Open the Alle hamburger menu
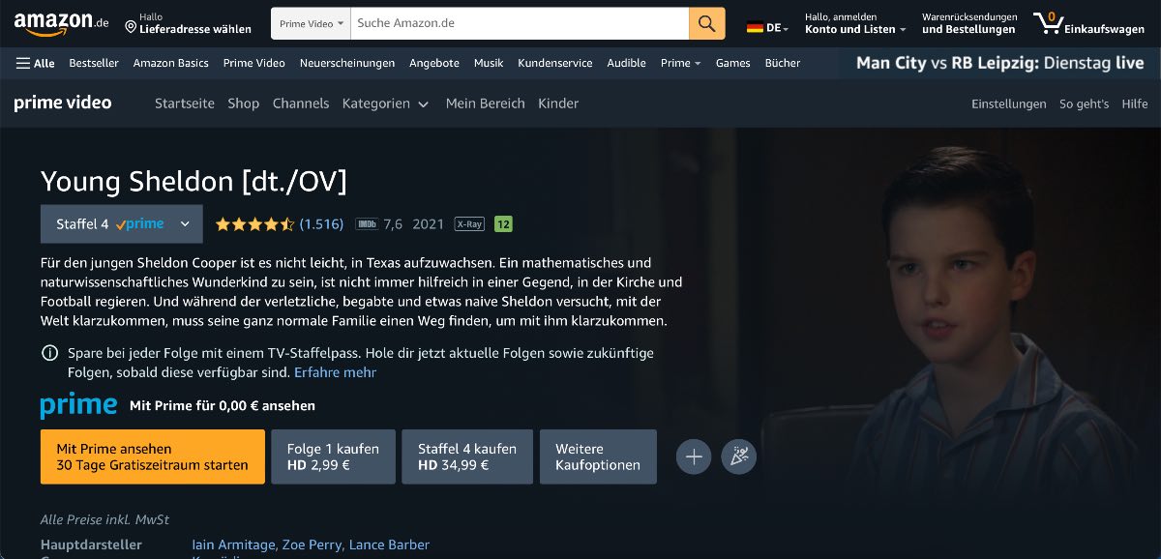Screen dimensions: 1161x559 (x=36, y=63)
